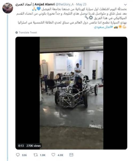Click Translate Tweet link
133x161 pixels.
[x=28, y=32]
